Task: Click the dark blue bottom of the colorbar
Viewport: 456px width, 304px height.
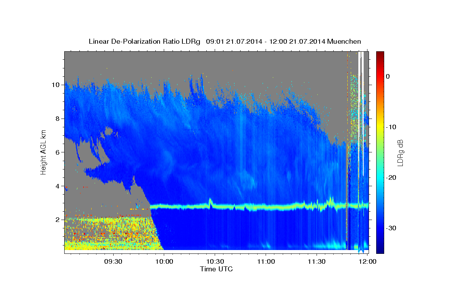Action: [x=380, y=249]
